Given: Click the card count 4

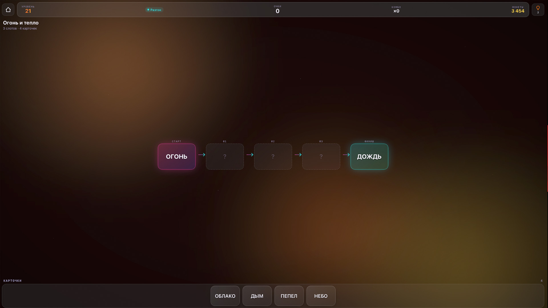Looking at the screenshot, I should tap(541, 281).
